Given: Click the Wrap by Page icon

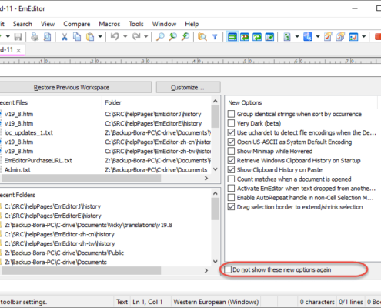Looking at the screenshot, I should [x=269, y=37].
